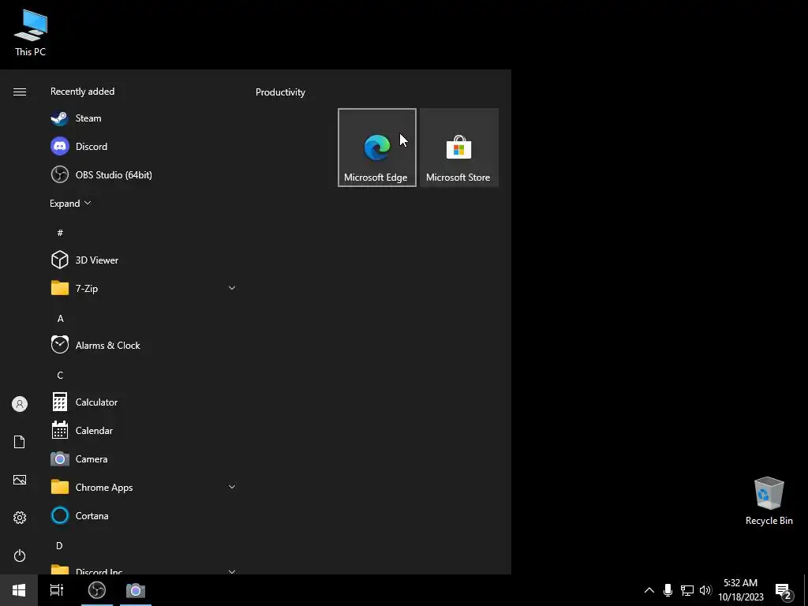Switch to Camera app on taskbar

[x=136, y=590]
